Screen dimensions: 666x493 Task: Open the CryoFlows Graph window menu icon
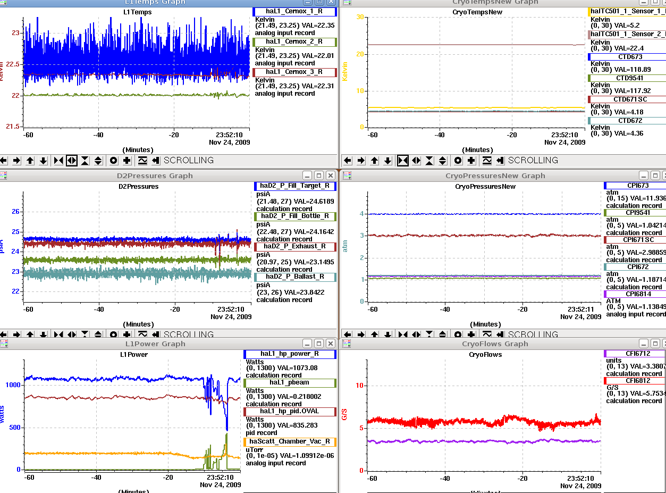click(347, 344)
